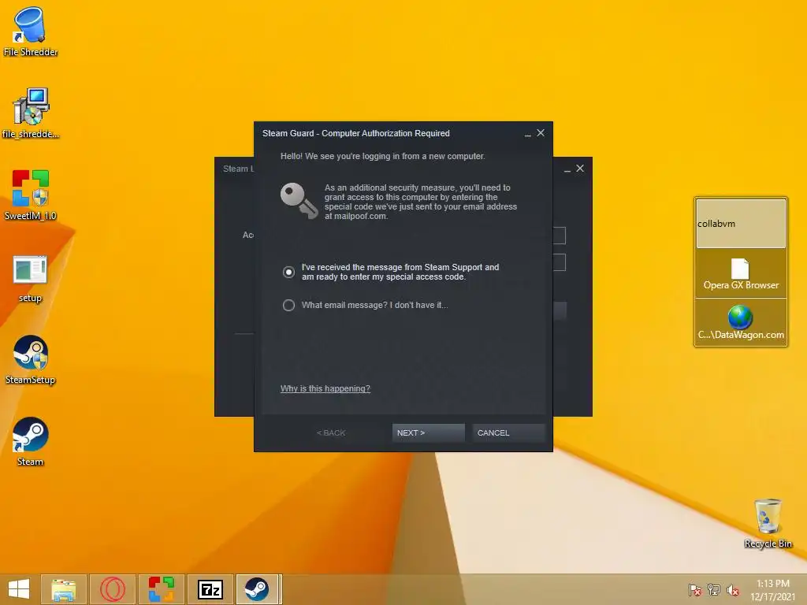Image resolution: width=807 pixels, height=605 pixels.
Task: Select the DataWagon.com globe entry
Action: pos(741,323)
